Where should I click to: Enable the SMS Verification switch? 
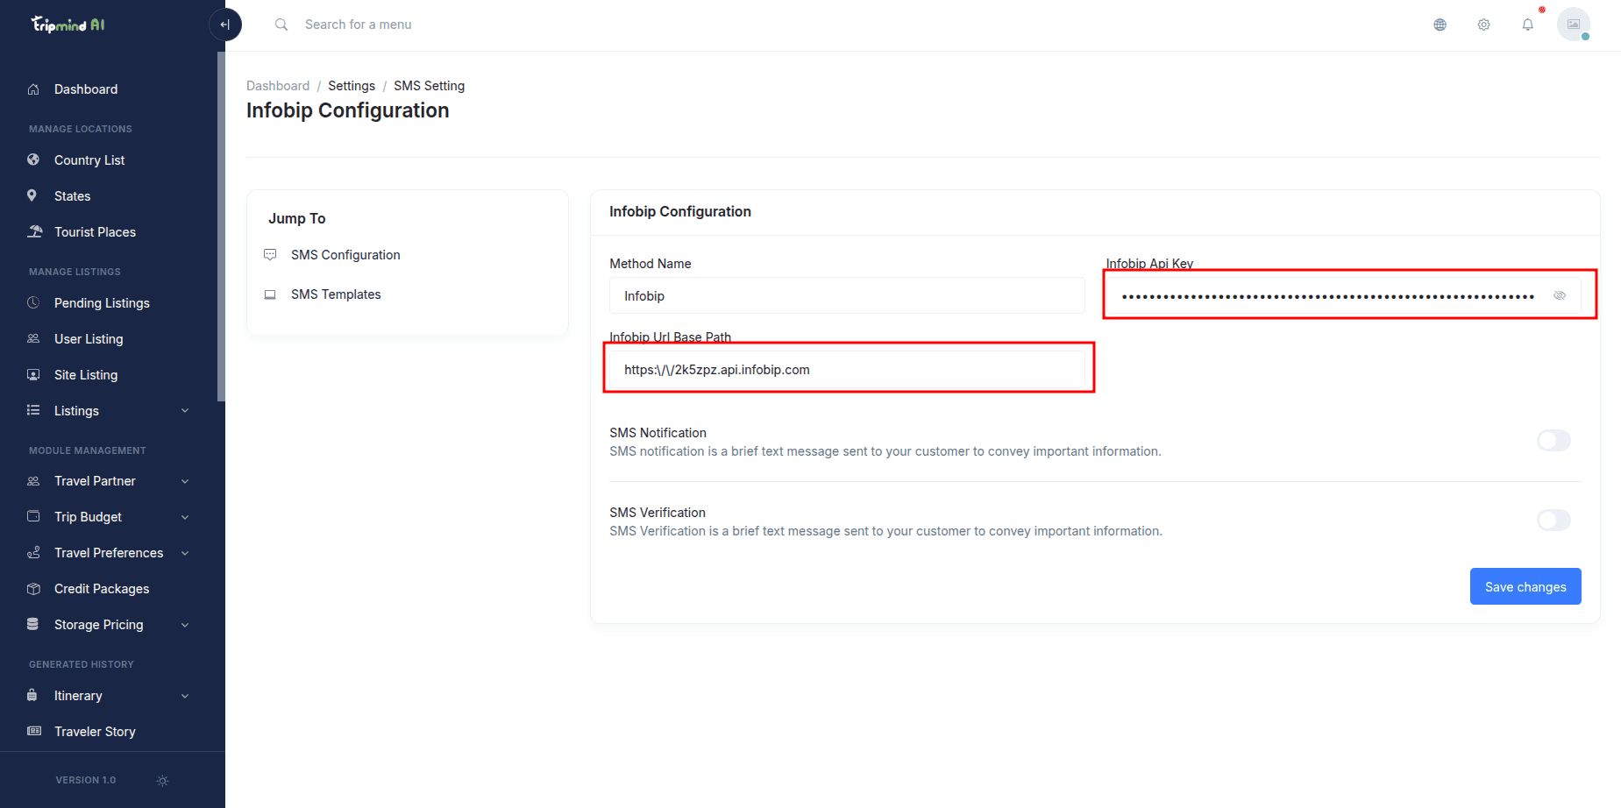coord(1553,521)
